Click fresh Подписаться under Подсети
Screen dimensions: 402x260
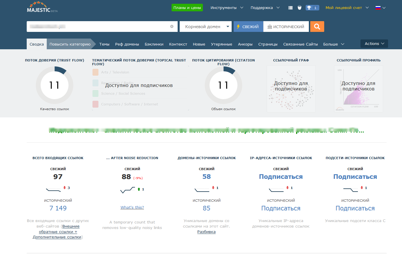click(x=355, y=177)
